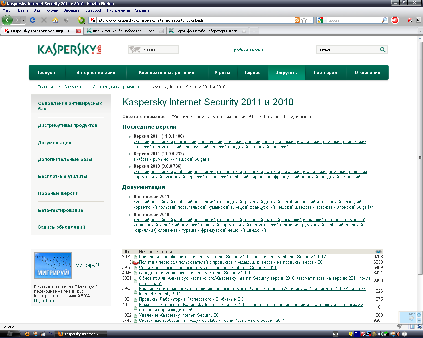Bookmark this page with the star icon
Viewport: 423px width, 338px height.
[304, 20]
